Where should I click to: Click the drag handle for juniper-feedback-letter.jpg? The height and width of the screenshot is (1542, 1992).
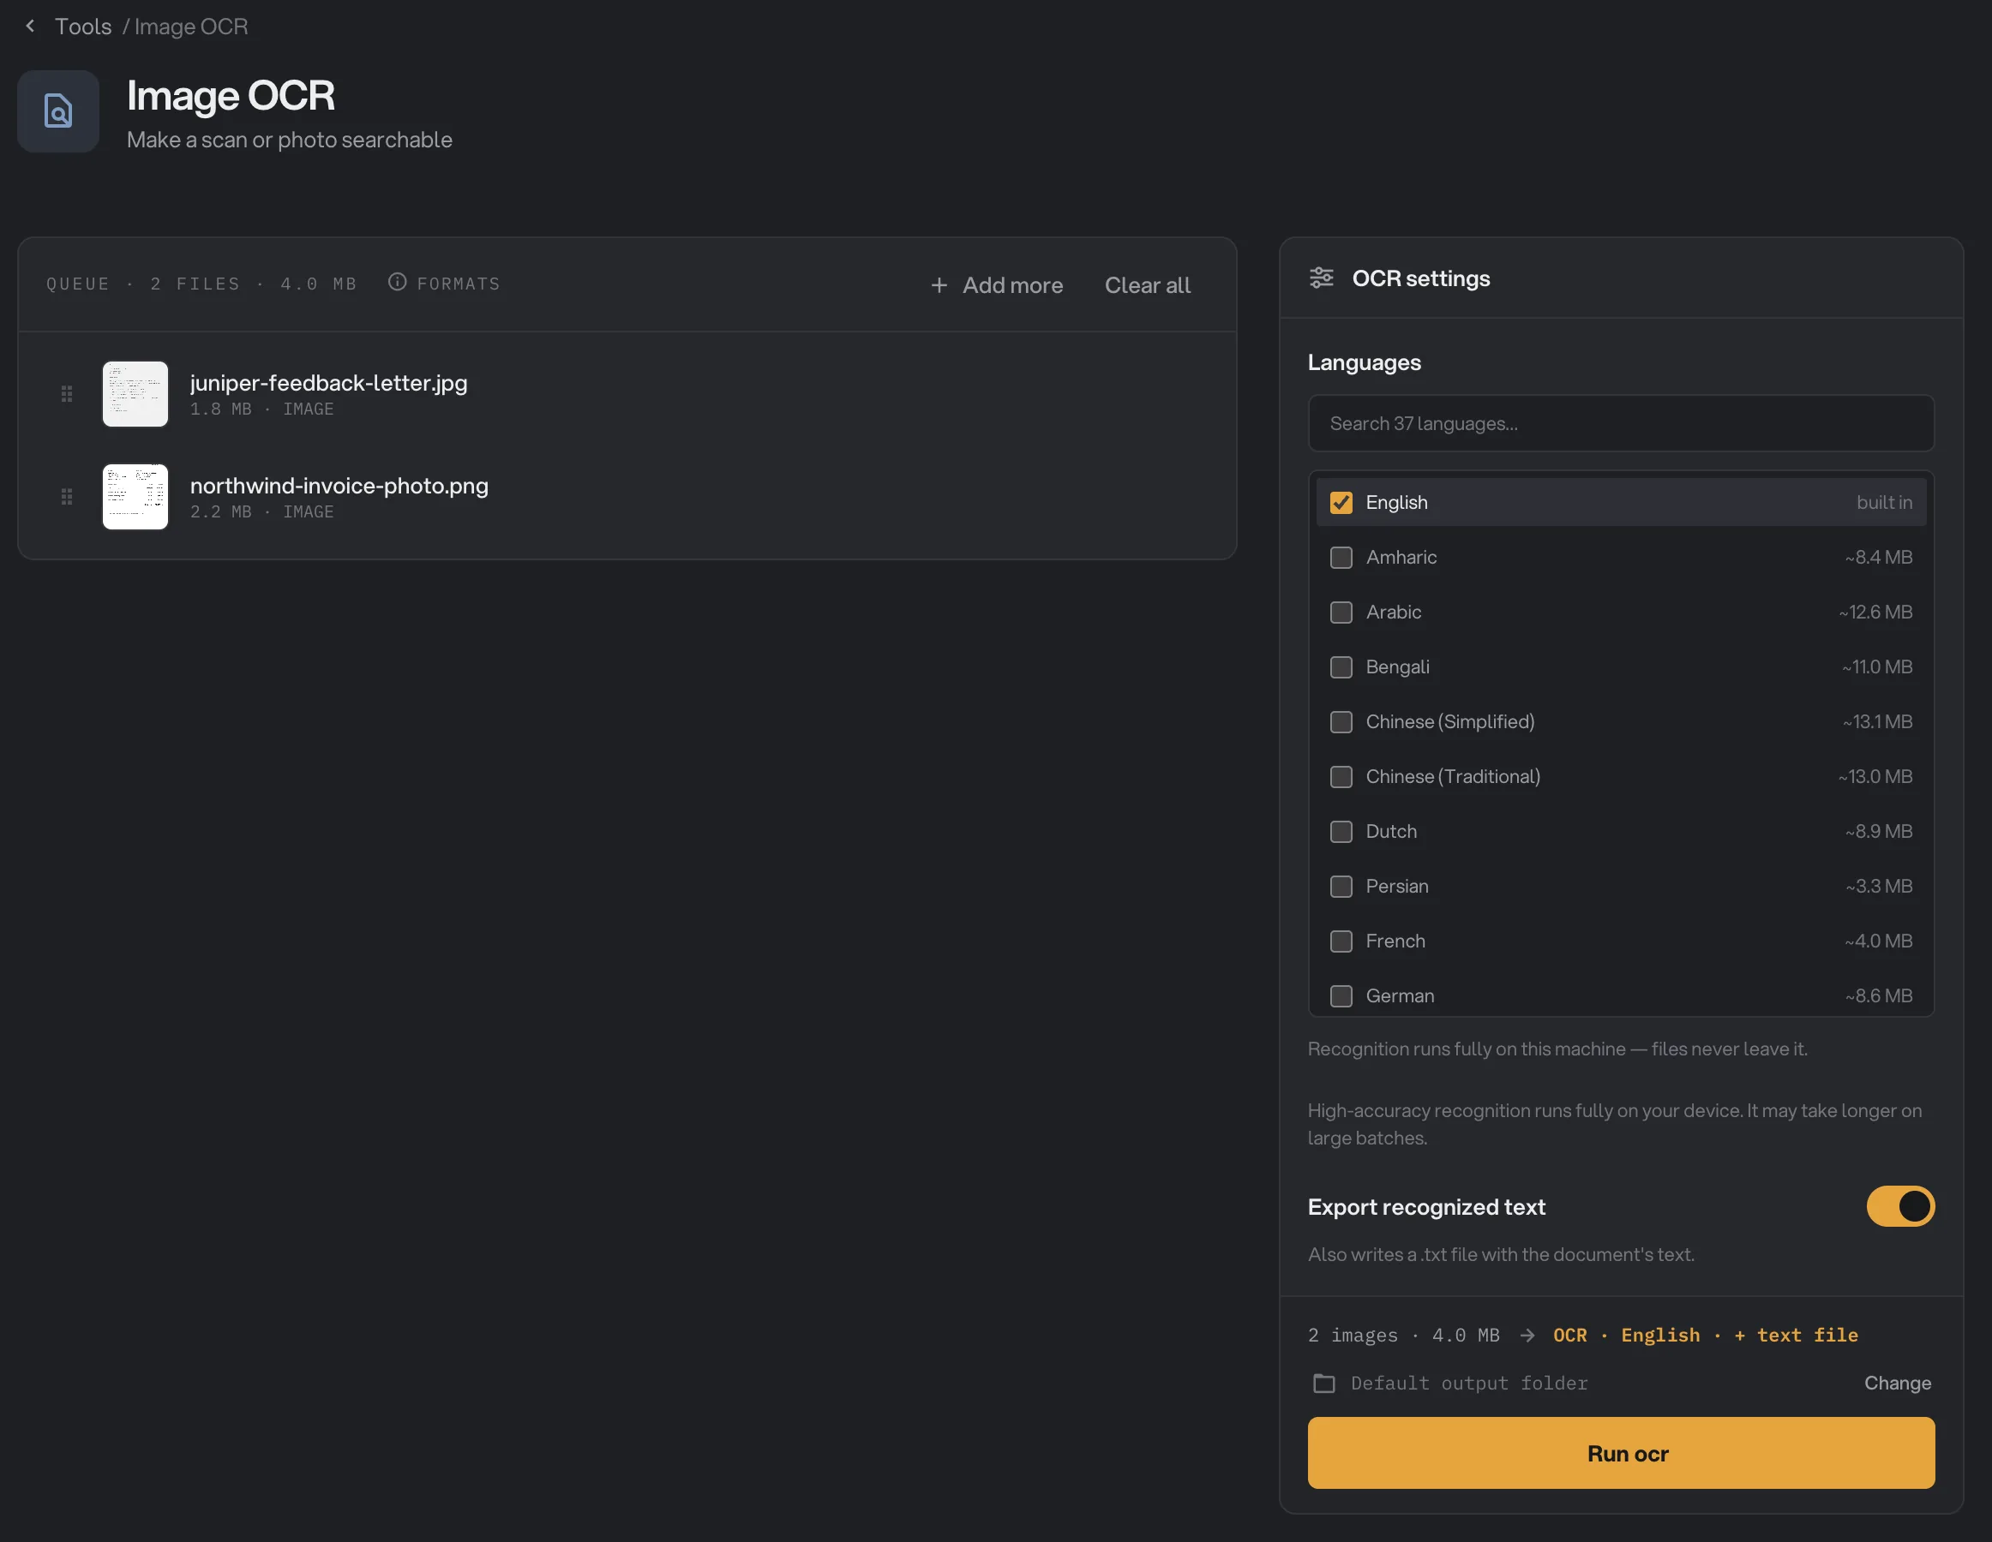[67, 394]
